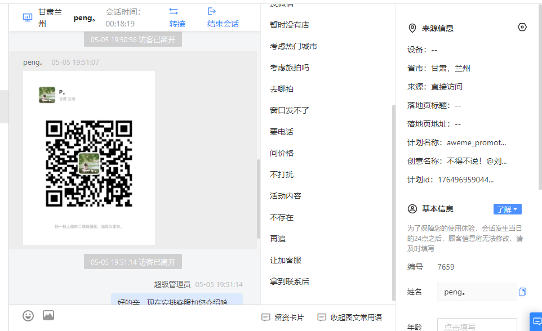Transfer the chat using 转接
542x331 pixels.
coord(177,24)
